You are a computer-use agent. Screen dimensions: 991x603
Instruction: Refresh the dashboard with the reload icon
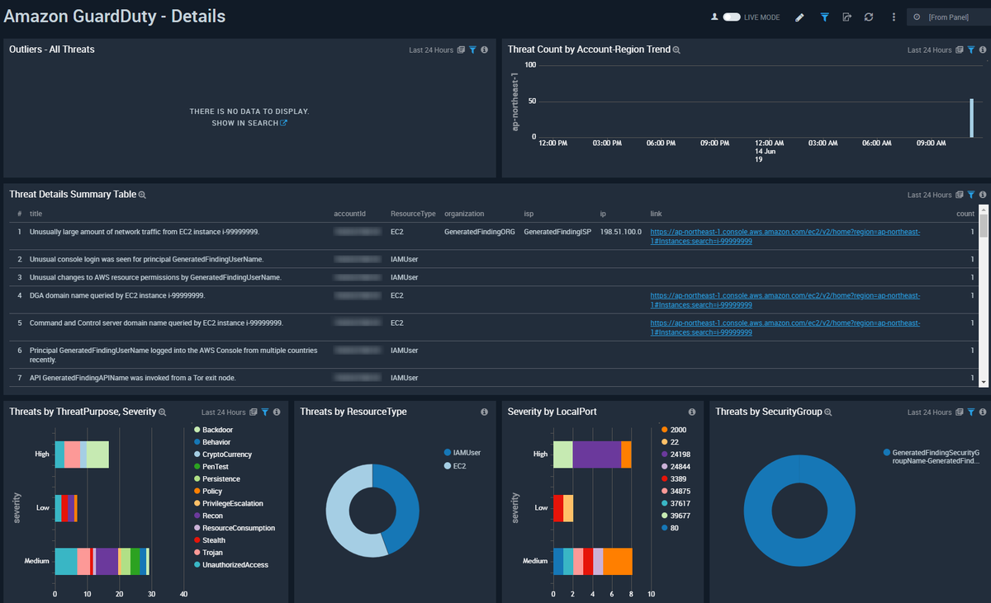pos(869,17)
